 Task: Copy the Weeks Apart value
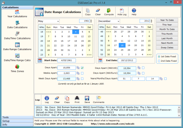click(78, 73)
